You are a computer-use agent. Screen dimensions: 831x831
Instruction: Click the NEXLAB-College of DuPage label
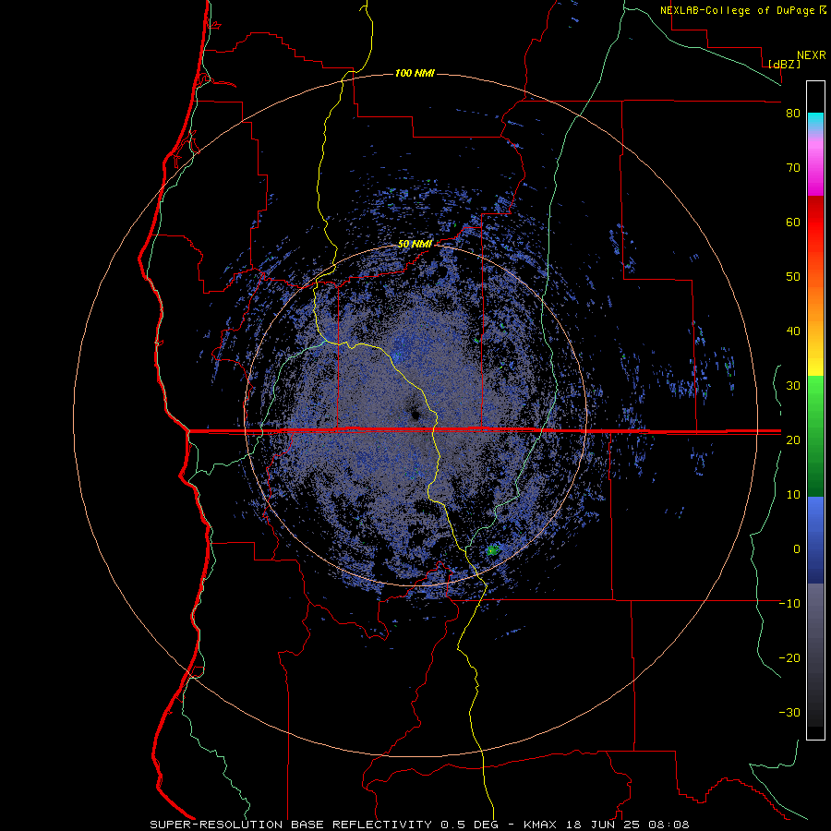tap(737, 10)
